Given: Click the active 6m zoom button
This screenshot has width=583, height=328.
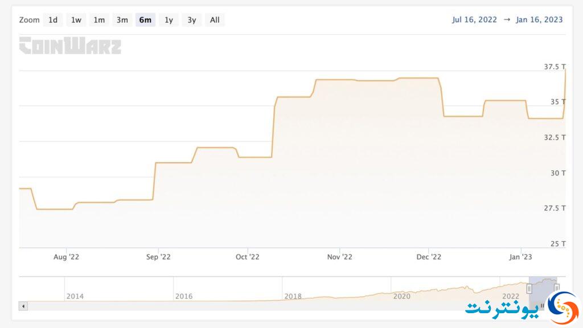Looking at the screenshot, I should pyautogui.click(x=145, y=20).
